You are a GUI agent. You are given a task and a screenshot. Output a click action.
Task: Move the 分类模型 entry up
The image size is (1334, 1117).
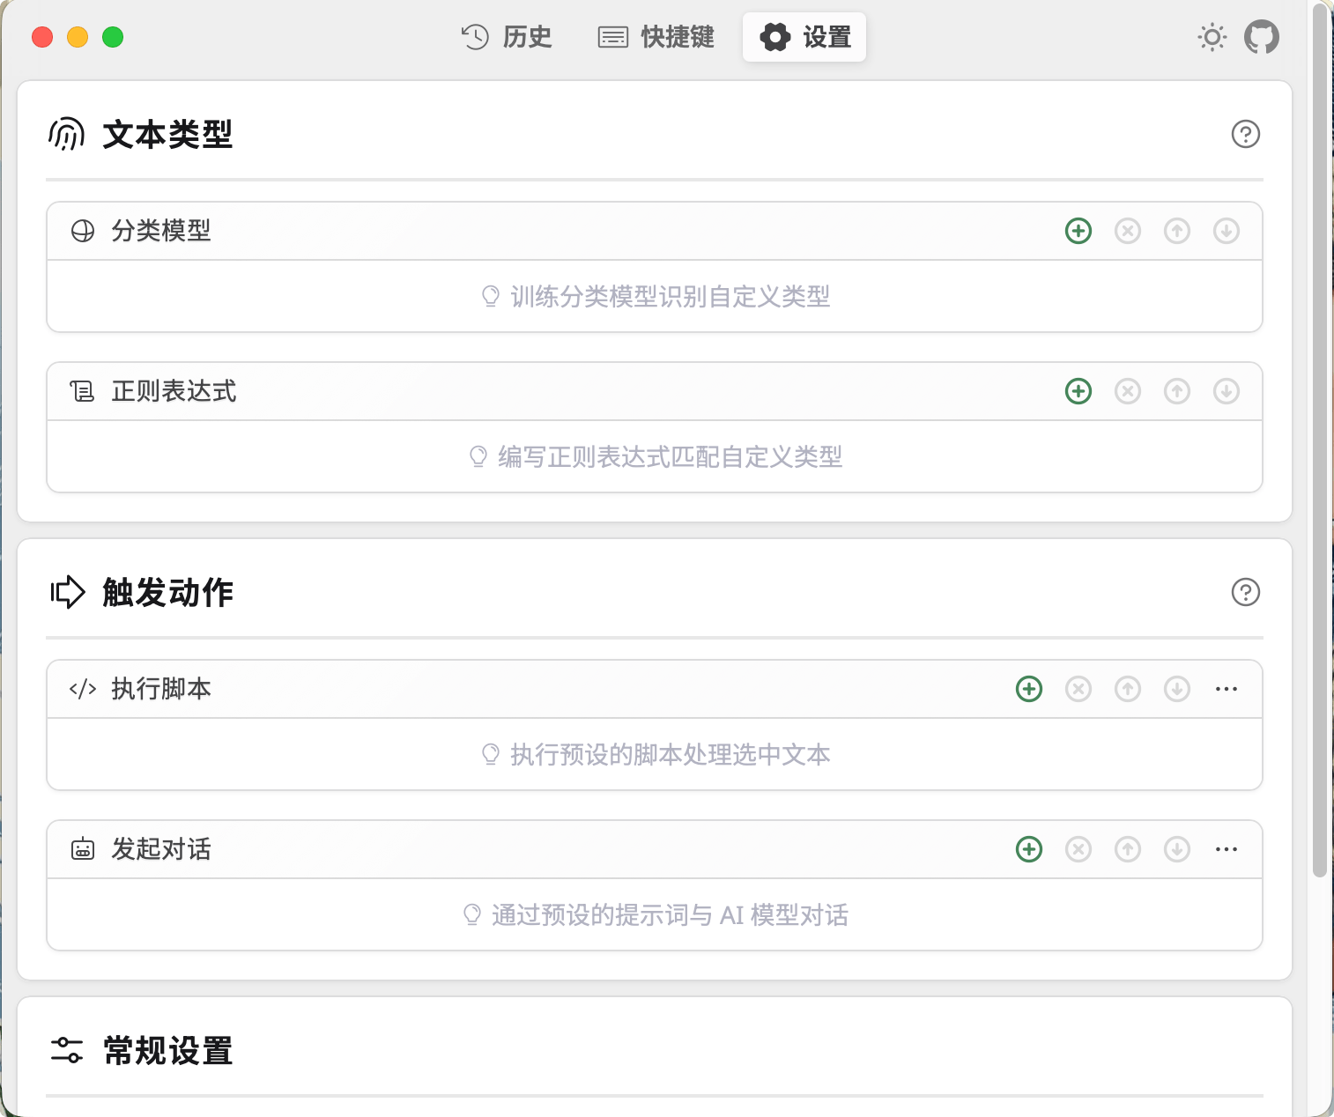[1177, 231]
